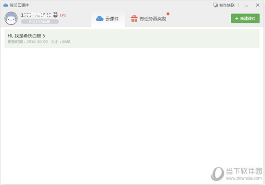Click the update time 2016-10-09 text
265x185 pixels.
(27, 42)
